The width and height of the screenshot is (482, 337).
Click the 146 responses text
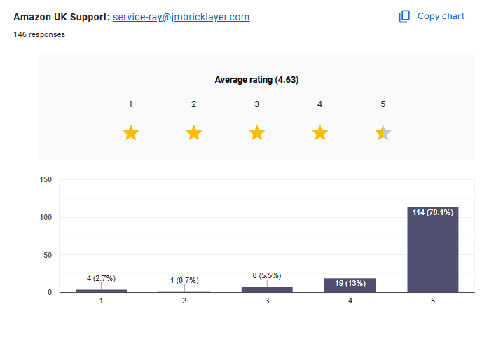39,34
